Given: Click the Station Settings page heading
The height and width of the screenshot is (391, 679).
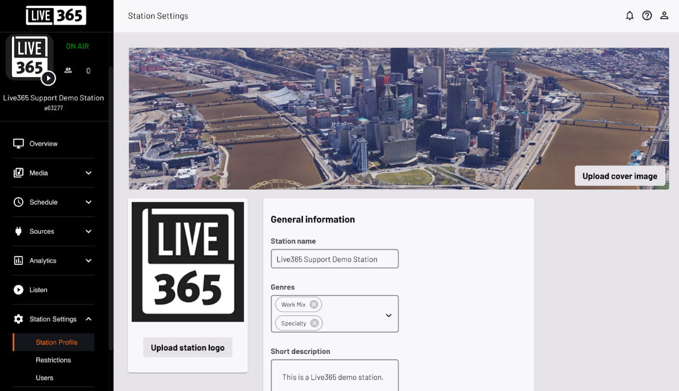Looking at the screenshot, I should [158, 16].
